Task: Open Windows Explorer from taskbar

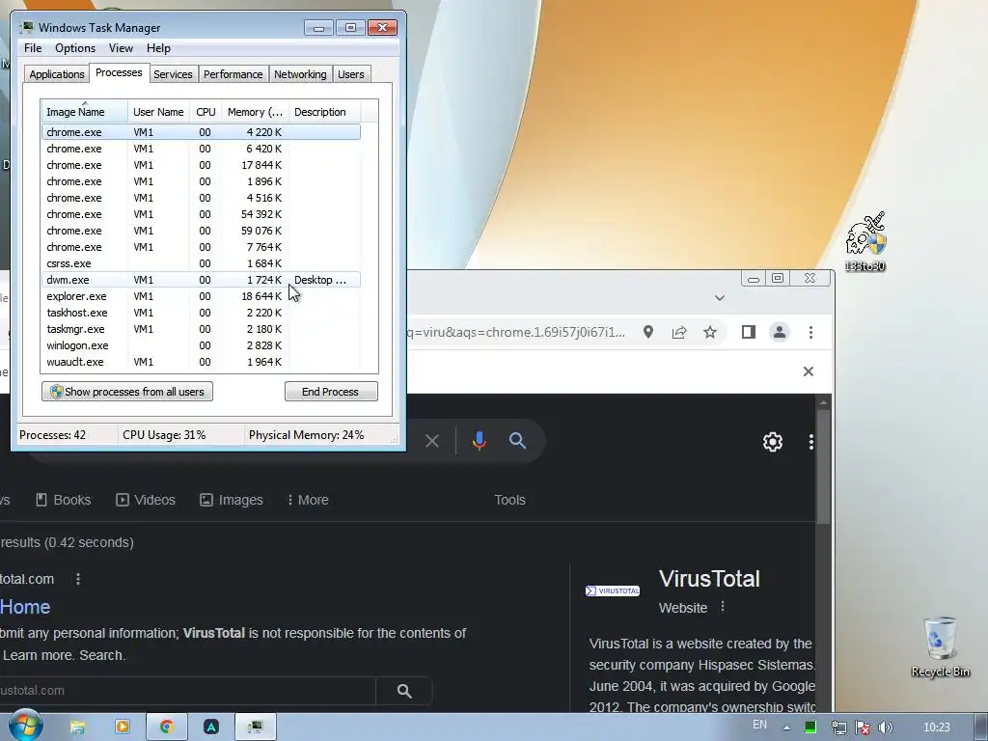Action: (77, 727)
